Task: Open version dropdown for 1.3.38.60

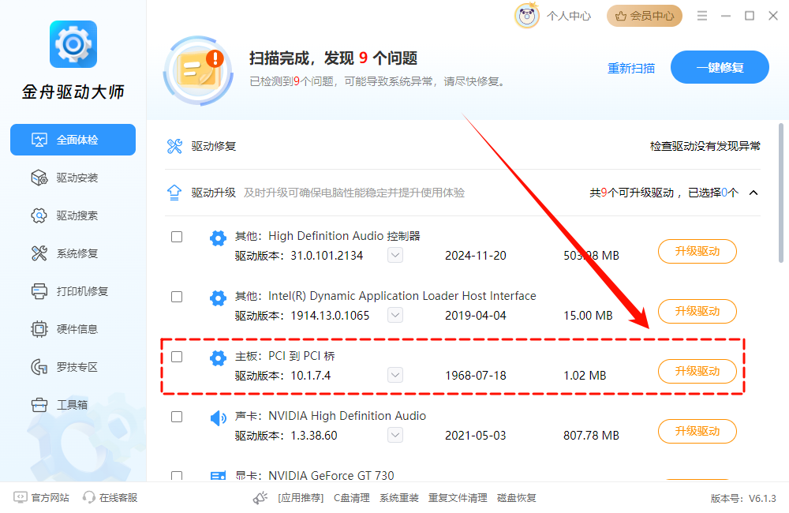Action: [395, 435]
